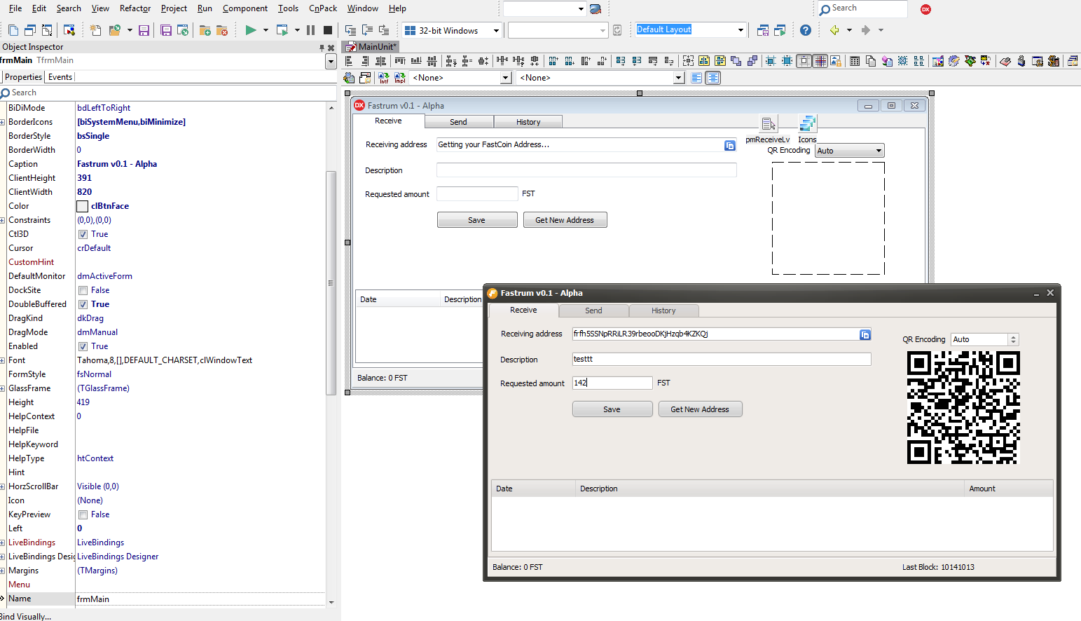The image size is (1081, 621).
Task: Click the Open folder toolbar icon
Action: click(x=114, y=30)
